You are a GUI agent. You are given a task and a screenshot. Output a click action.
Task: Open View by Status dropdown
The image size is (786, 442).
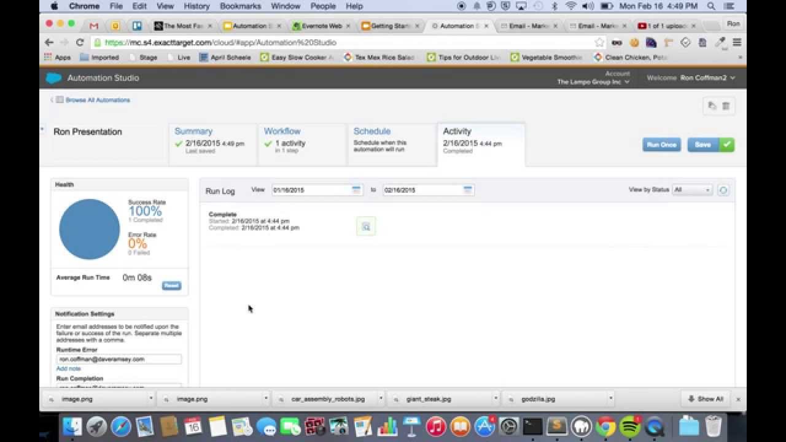click(x=692, y=190)
